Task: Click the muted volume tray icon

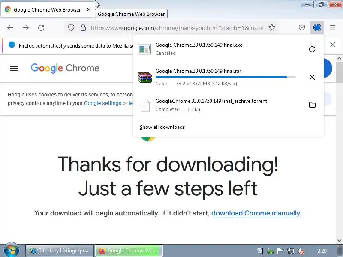Action: 301,251
